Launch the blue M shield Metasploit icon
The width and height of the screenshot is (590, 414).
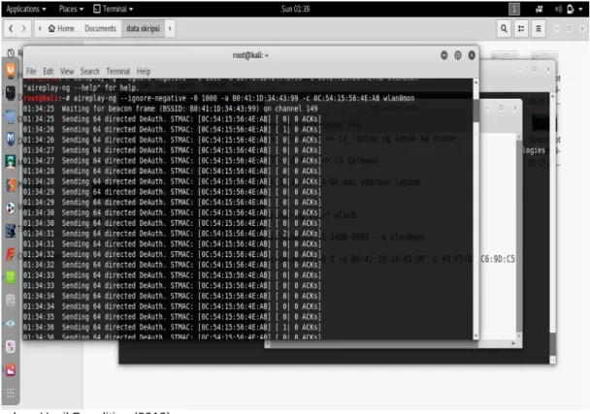pos(11,139)
